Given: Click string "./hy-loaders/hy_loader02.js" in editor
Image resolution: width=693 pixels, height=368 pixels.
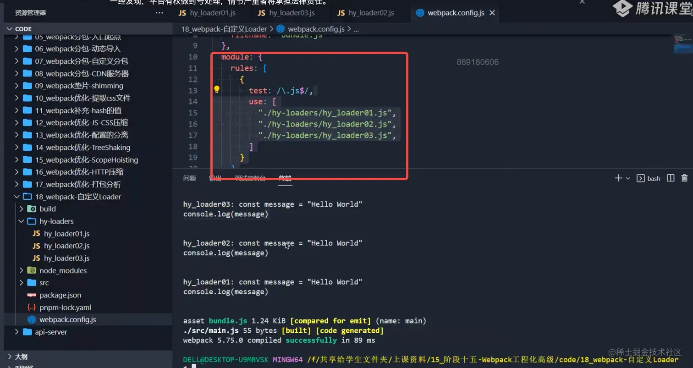Looking at the screenshot, I should click(324, 124).
